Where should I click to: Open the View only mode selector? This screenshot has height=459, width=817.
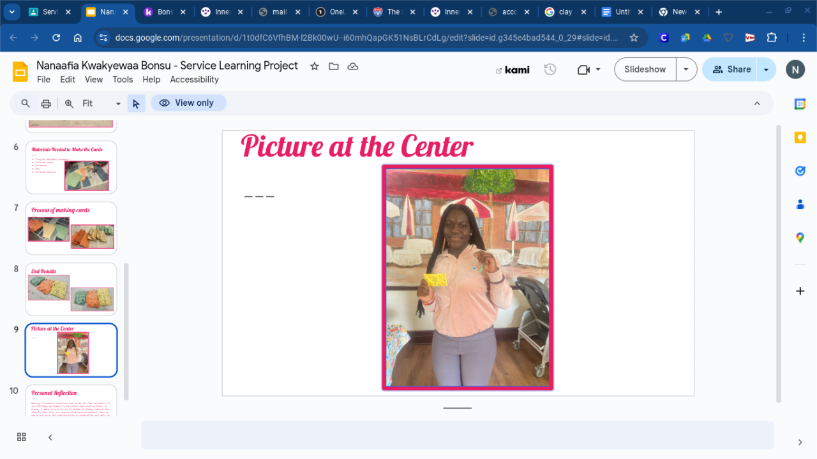tap(188, 103)
